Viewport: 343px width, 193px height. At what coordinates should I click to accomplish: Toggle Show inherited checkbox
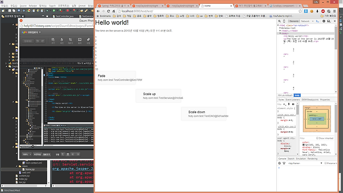pos(317,138)
